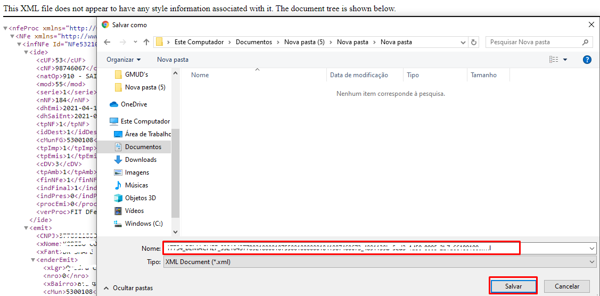Open the Organizar menu
600x296 pixels.
point(124,60)
